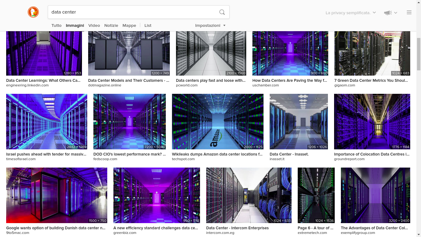The image size is (421, 237).
Task: Click the 9to5mac.com source text
Action: (x=18, y=233)
